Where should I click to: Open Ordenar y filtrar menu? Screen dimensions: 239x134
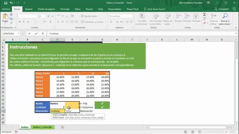tap(214, 19)
